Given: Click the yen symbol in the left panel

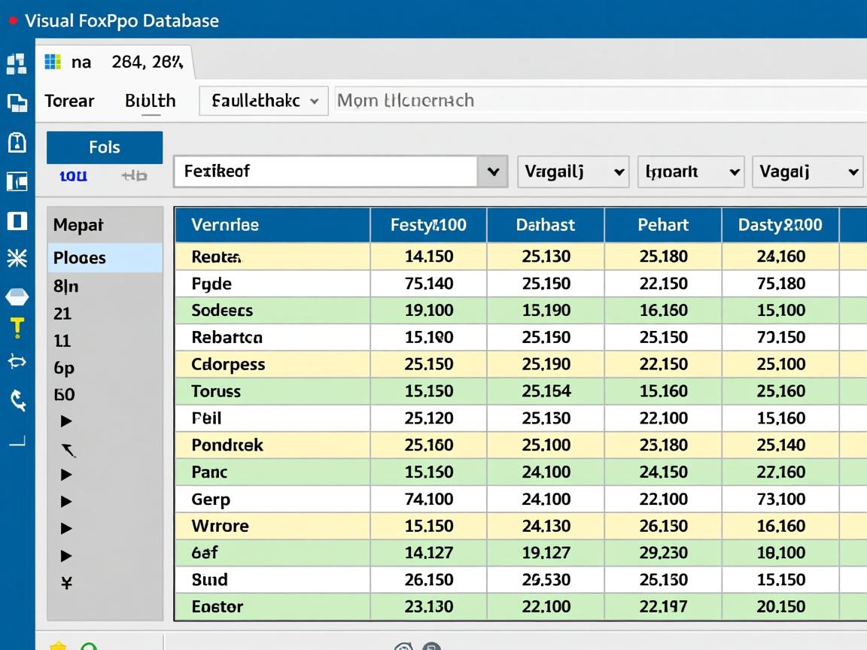Looking at the screenshot, I should pyautogui.click(x=66, y=582).
